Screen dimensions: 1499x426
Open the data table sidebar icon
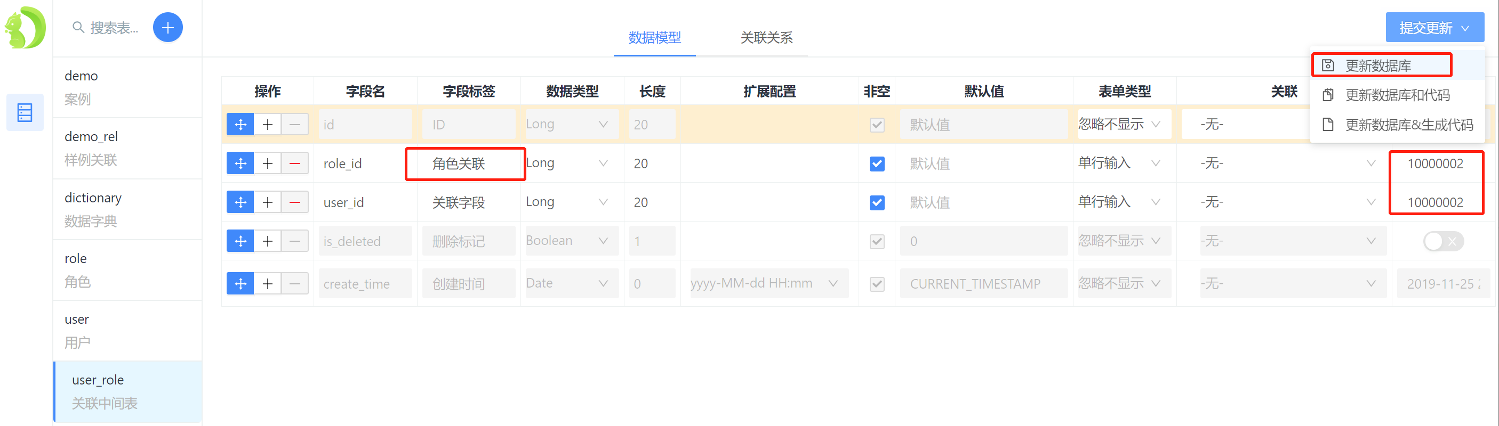[25, 112]
